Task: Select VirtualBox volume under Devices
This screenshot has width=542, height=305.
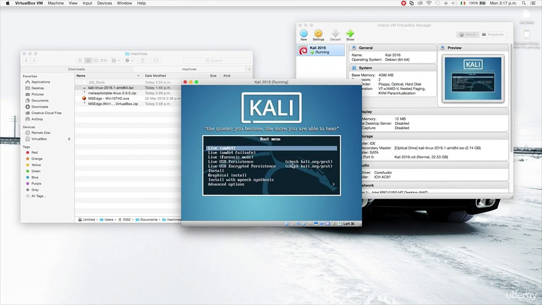Action: (x=39, y=139)
